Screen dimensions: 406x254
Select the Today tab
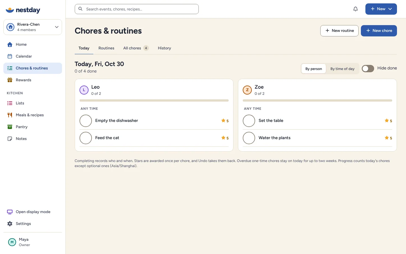pyautogui.click(x=84, y=48)
